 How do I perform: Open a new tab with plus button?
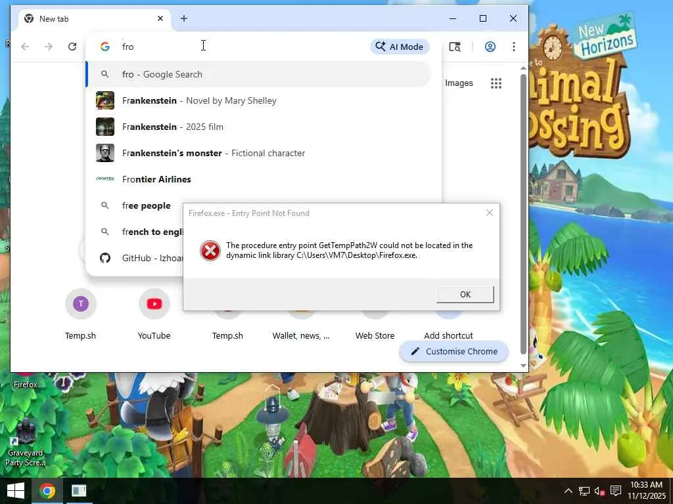coord(184,18)
